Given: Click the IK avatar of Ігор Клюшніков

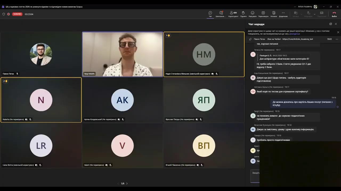Looking at the screenshot, I should (253, 78).
